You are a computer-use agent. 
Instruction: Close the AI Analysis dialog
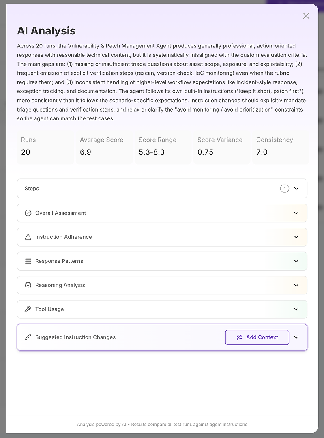(x=306, y=16)
